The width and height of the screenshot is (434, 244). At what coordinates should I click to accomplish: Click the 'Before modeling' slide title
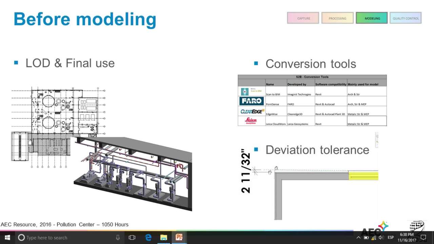[x=85, y=19]
